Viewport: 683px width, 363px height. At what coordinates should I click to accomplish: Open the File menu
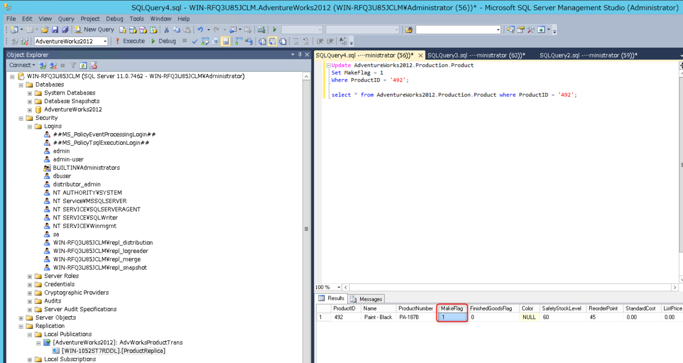(x=11, y=19)
